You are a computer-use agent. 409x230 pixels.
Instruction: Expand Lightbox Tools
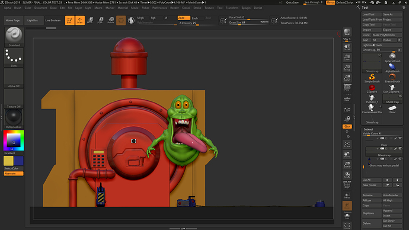[372, 45]
